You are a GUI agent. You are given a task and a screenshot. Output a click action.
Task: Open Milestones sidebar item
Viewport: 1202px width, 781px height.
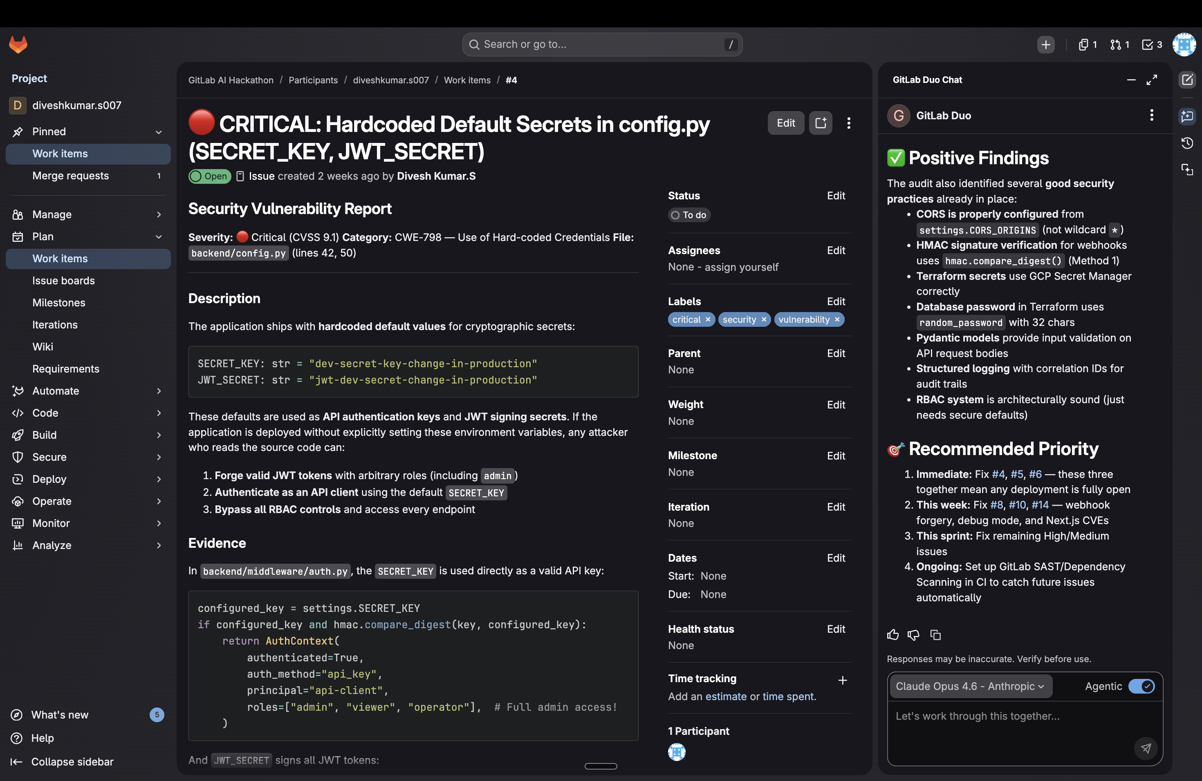58,303
